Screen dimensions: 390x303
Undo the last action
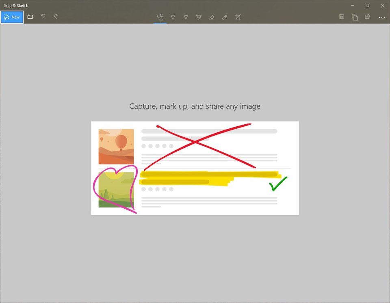[43, 17]
